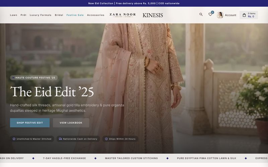Image resolution: width=268 pixels, height=167 pixels.
Task: Go to Luxury Formals
Action: click(41, 15)
